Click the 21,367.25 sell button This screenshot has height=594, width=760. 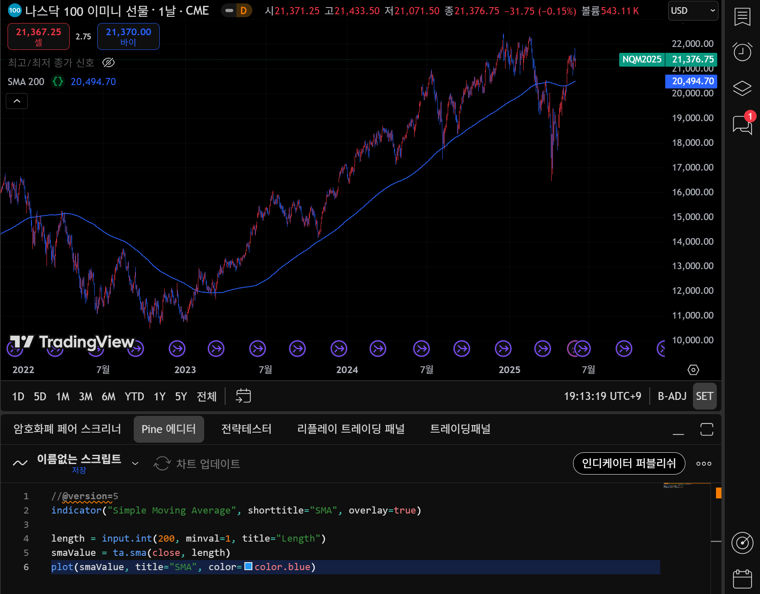click(39, 36)
